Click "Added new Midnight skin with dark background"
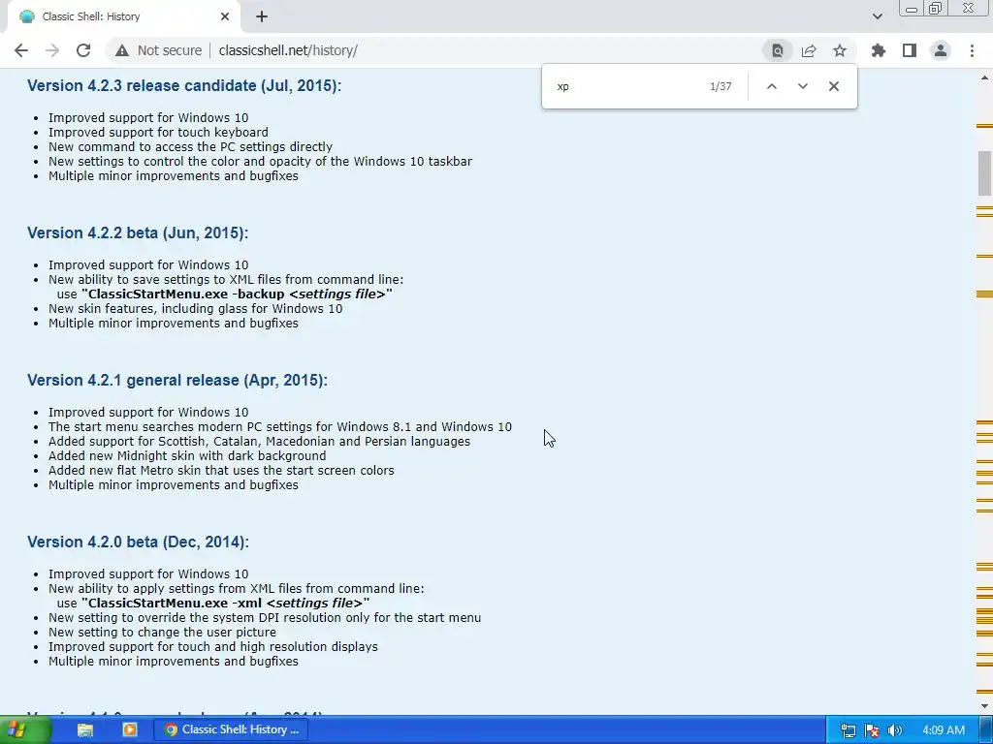 [187, 456]
